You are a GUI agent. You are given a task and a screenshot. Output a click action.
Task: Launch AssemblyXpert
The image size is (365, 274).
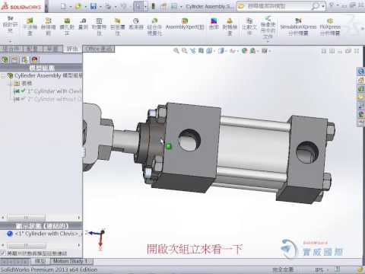coord(185,24)
